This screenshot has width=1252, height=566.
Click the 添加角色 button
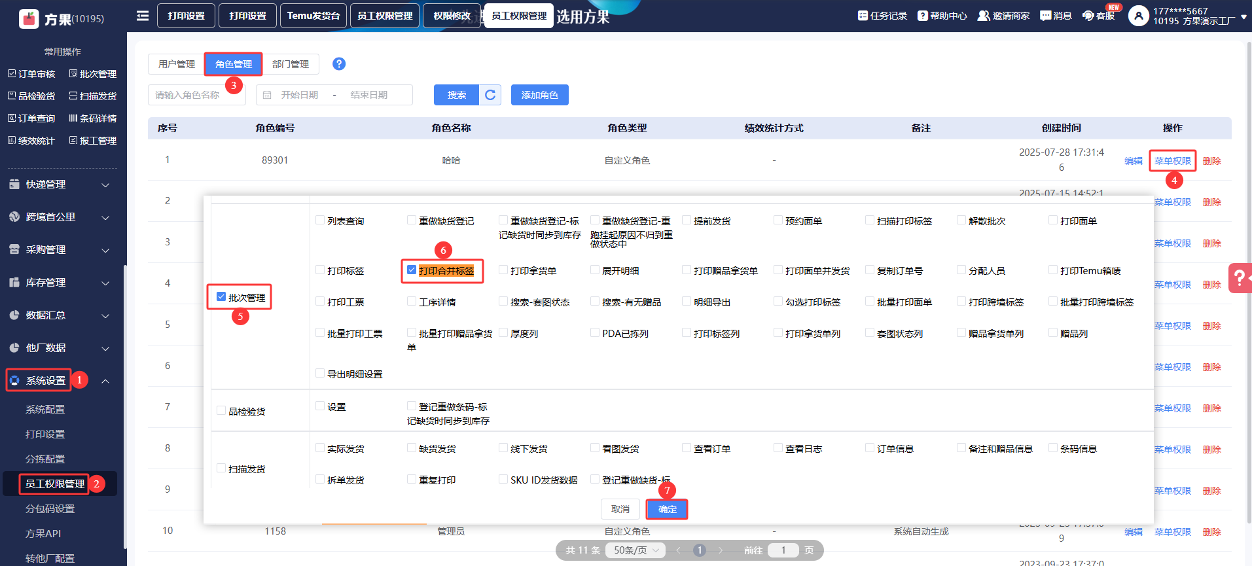[x=539, y=95]
